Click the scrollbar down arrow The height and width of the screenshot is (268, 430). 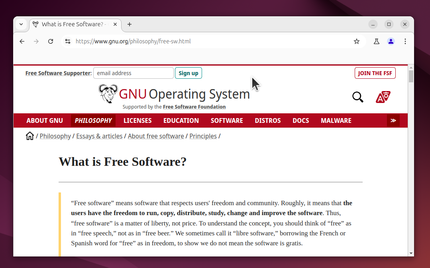click(411, 253)
